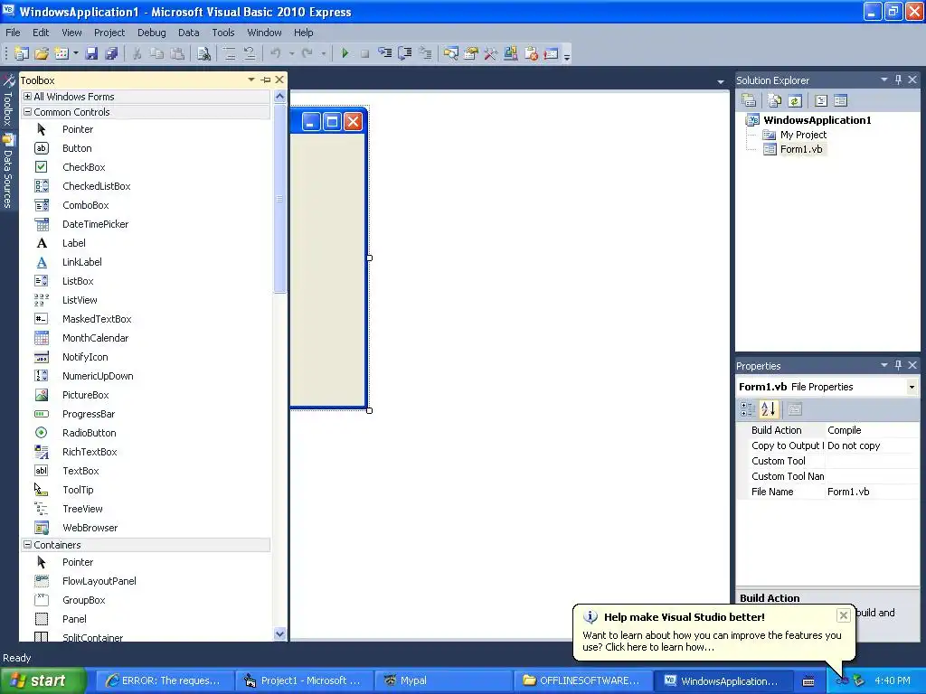
Task: Toggle auto-hide pin on Toolbox panel
Action: (266, 80)
